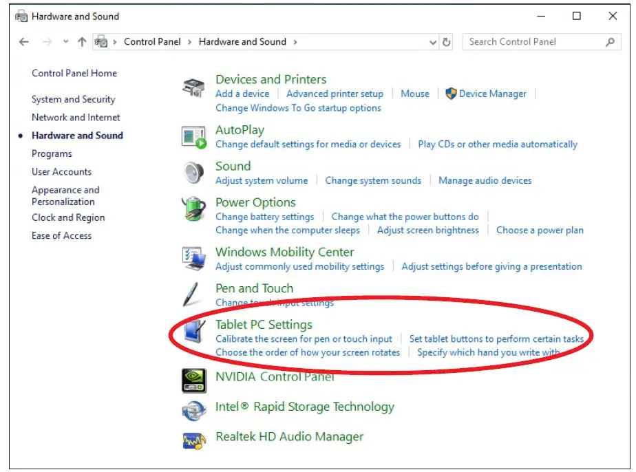Image resolution: width=636 pixels, height=472 pixels.
Task: Refresh the address bar location
Action: (447, 42)
